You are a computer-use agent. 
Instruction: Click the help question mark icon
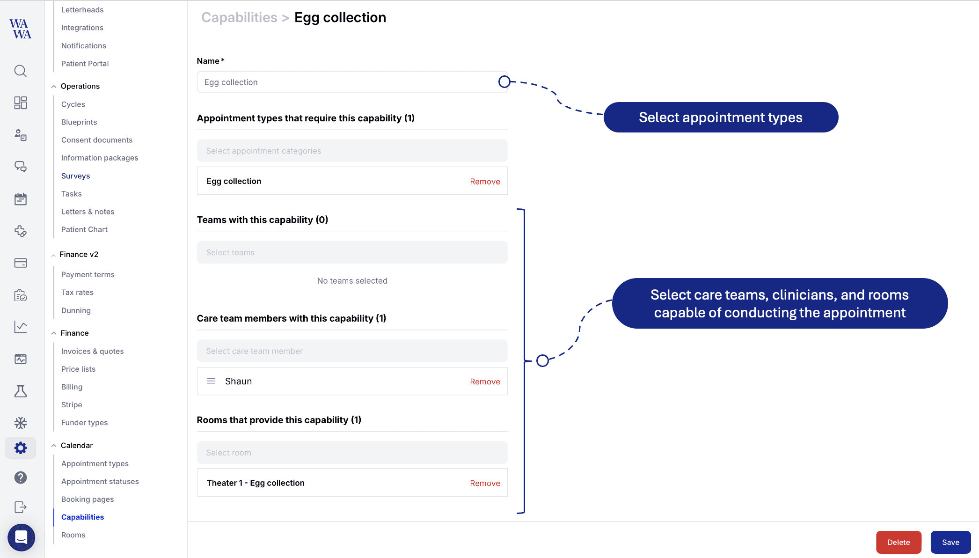tap(21, 477)
